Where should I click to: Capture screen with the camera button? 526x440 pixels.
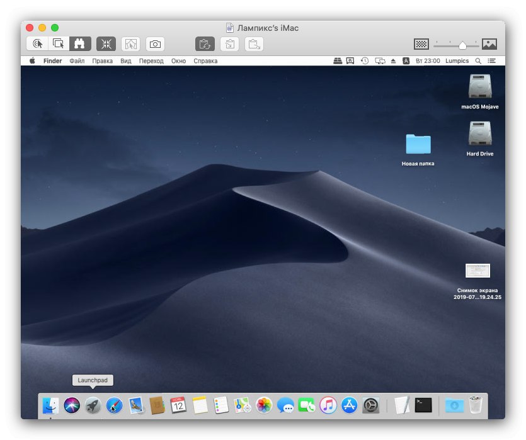156,44
